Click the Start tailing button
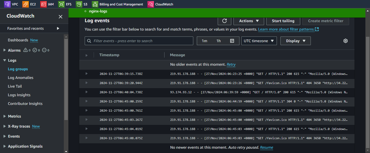 283,21
